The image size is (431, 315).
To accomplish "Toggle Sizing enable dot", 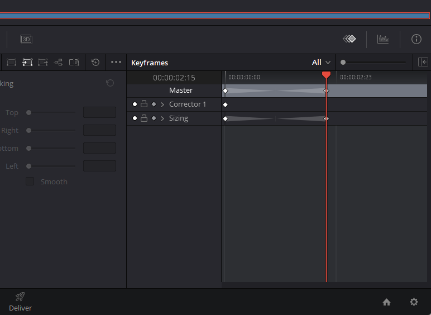I will 135,118.
